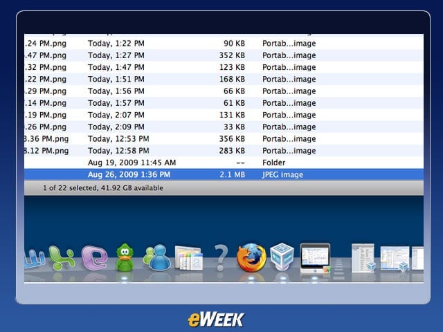Launch Firefox from the Dock

coord(251,258)
